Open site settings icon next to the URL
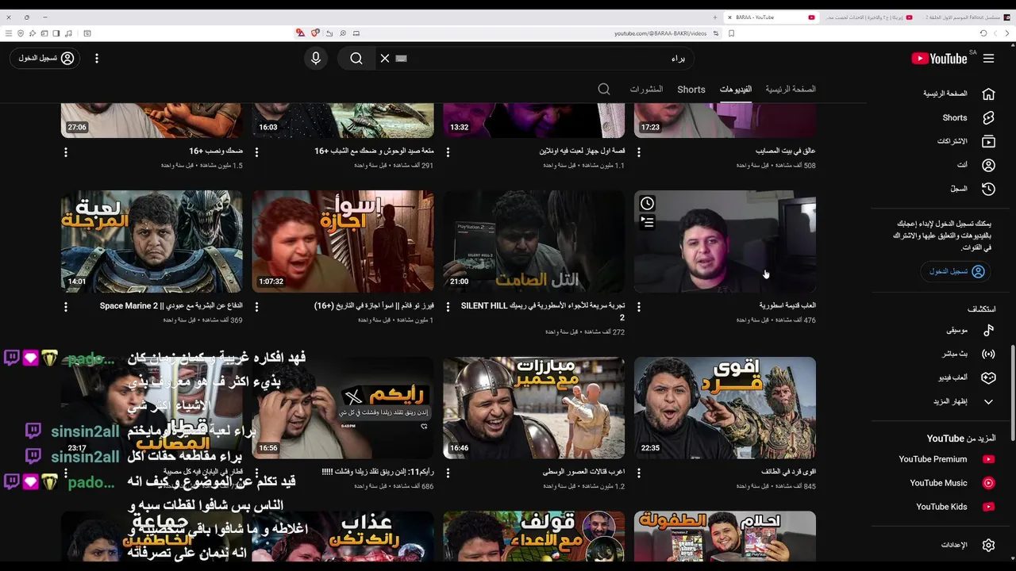 [716, 33]
